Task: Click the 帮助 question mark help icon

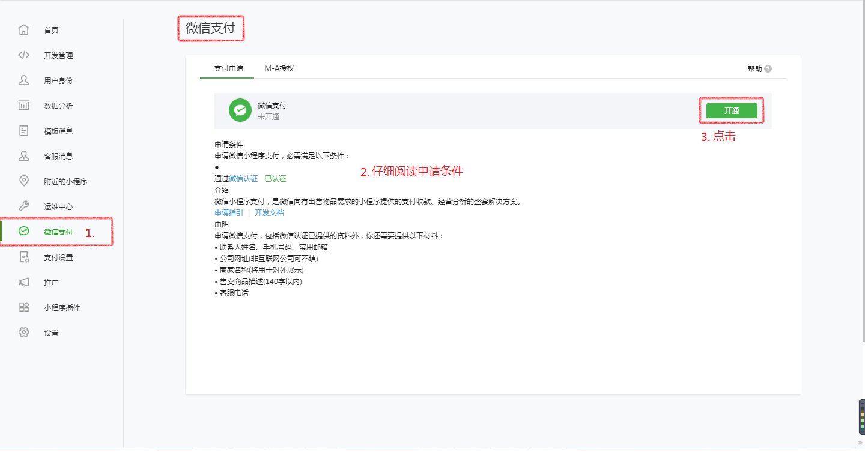Action: coord(769,68)
